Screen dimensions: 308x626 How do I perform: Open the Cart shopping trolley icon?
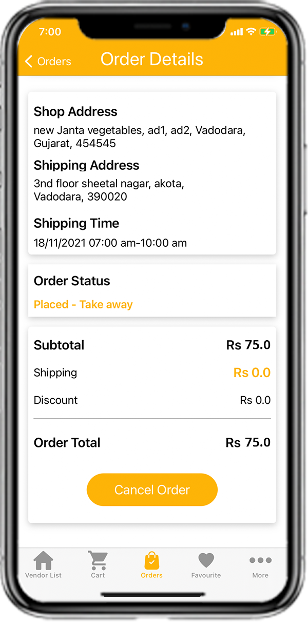click(x=98, y=561)
